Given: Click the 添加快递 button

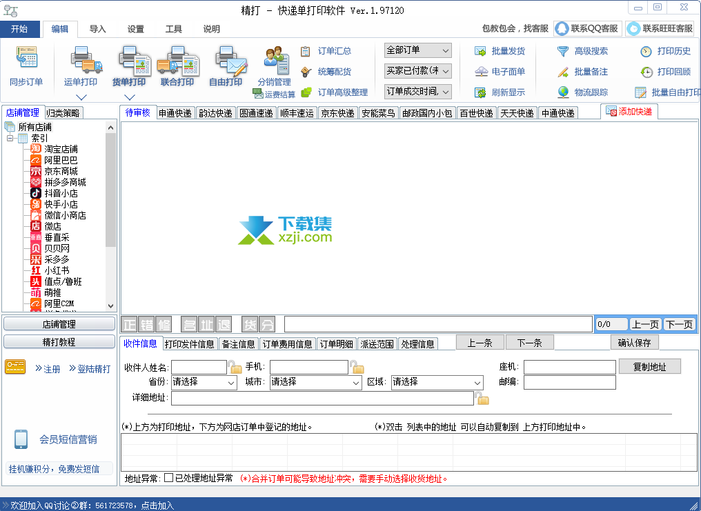Looking at the screenshot, I should [x=629, y=112].
